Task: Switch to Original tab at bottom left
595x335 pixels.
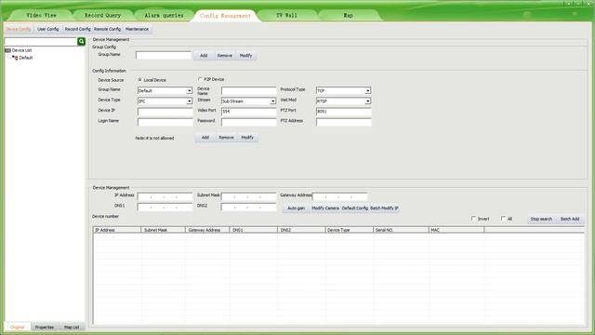Action: coord(18,327)
